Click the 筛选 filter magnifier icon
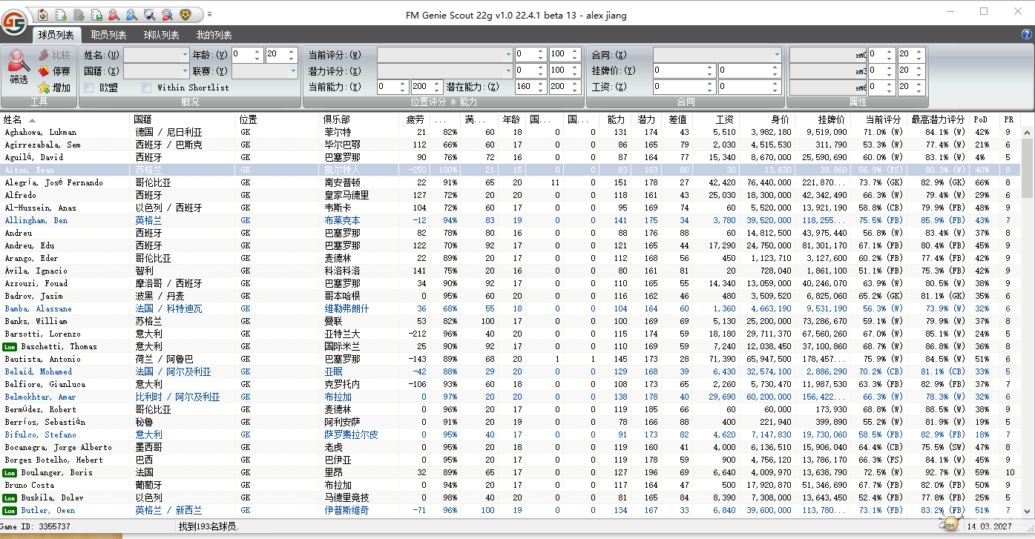Viewport: 1035px width, 539px height. tap(19, 62)
